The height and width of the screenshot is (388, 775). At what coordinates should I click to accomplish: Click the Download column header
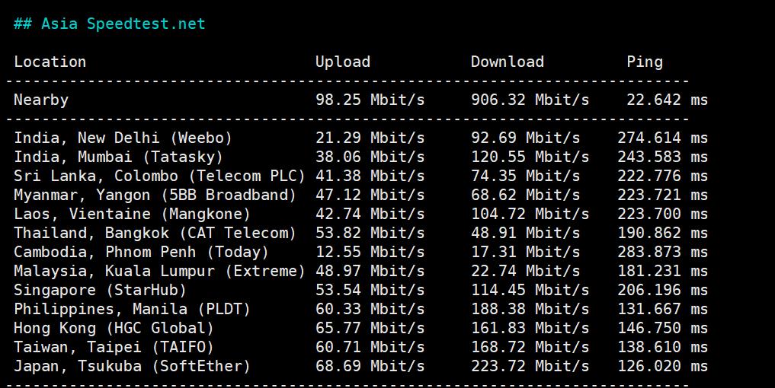508,62
